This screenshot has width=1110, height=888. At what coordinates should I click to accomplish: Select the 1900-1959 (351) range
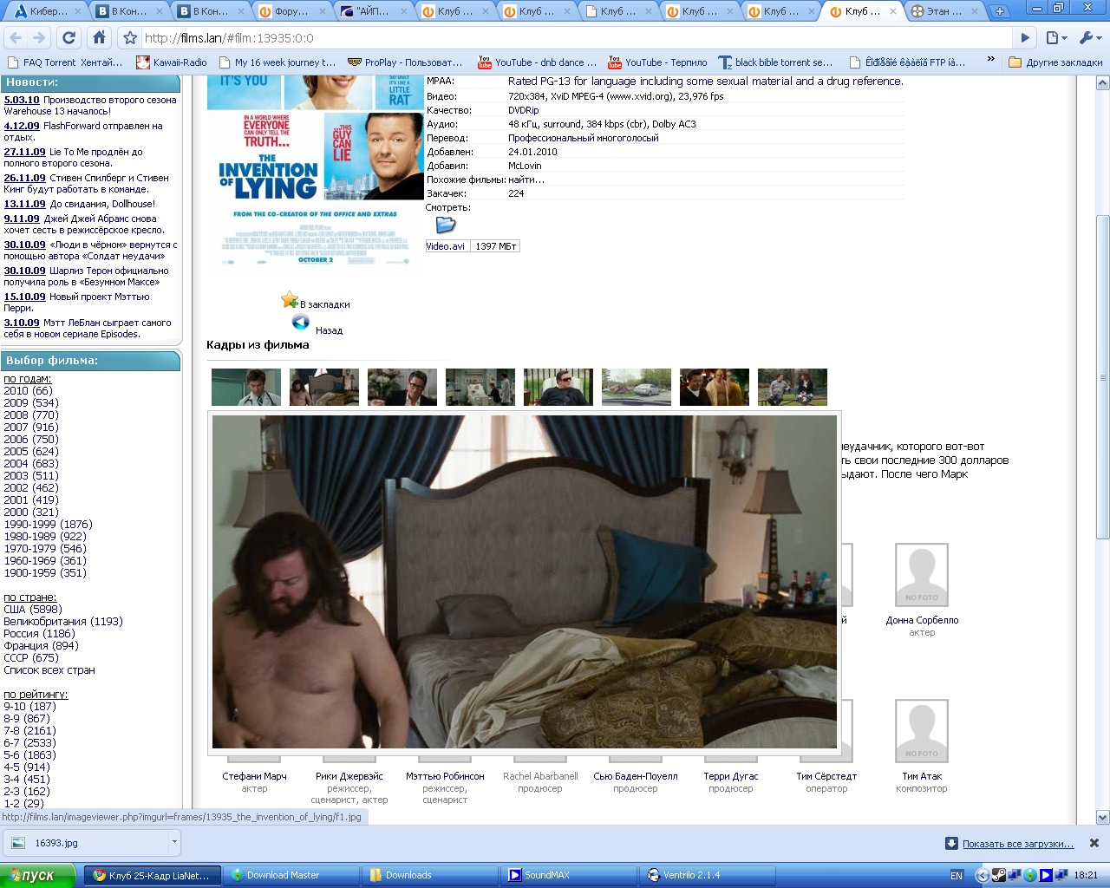[x=45, y=573]
